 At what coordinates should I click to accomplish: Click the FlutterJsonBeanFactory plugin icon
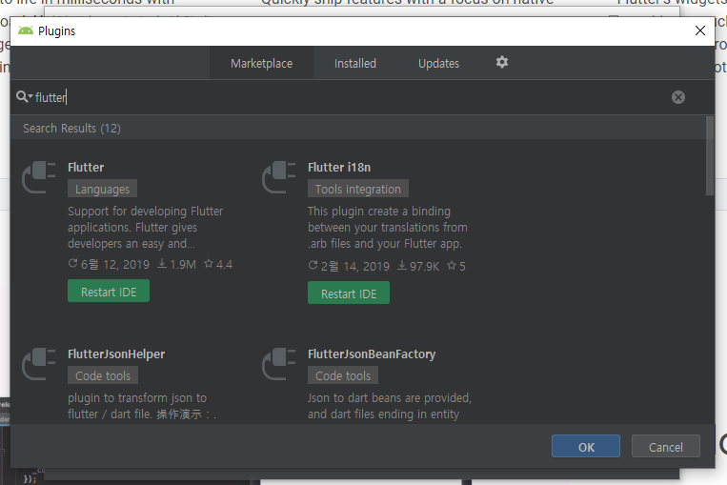coord(279,364)
